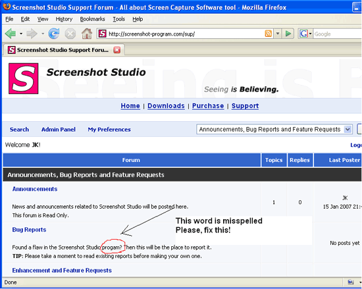362x289 pixels.
Task: Close the Screenshot Studio Support Forum tab
Action: [117, 50]
